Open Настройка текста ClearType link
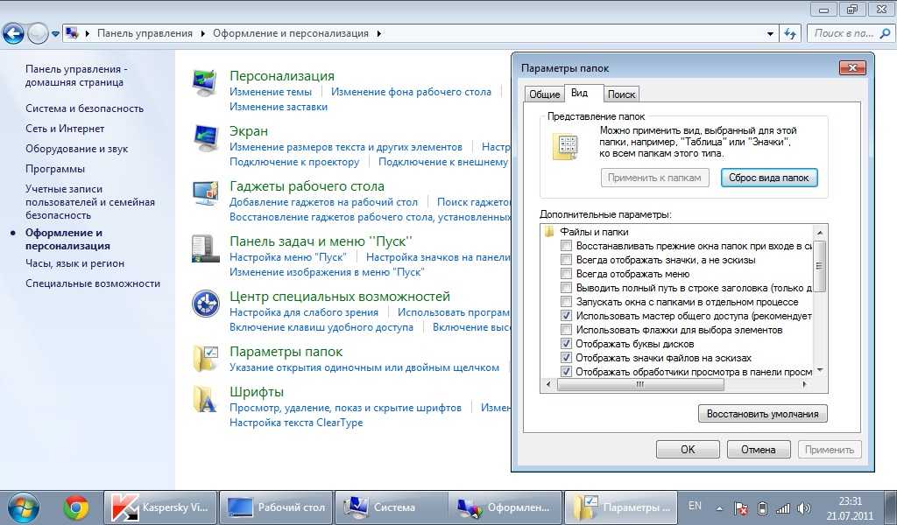 296,423
